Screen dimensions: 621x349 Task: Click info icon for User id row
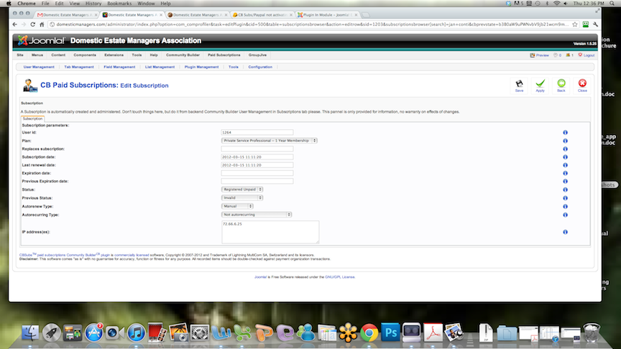pos(565,133)
